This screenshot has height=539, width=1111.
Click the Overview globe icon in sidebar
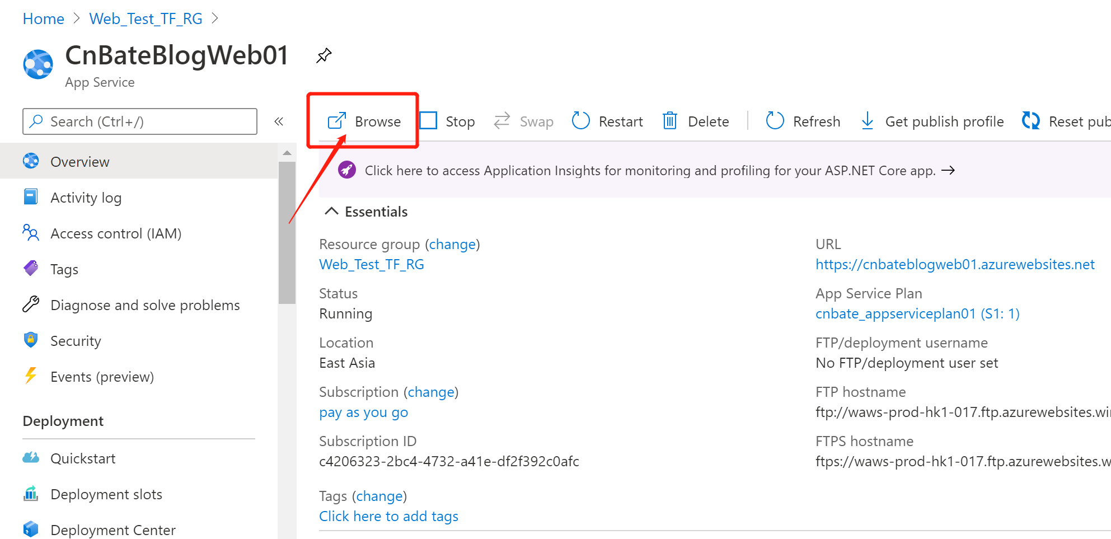31,161
